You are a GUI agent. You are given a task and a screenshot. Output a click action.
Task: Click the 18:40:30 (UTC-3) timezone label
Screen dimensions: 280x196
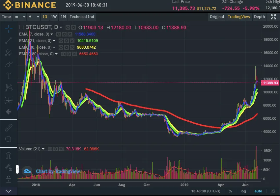coord(206,191)
